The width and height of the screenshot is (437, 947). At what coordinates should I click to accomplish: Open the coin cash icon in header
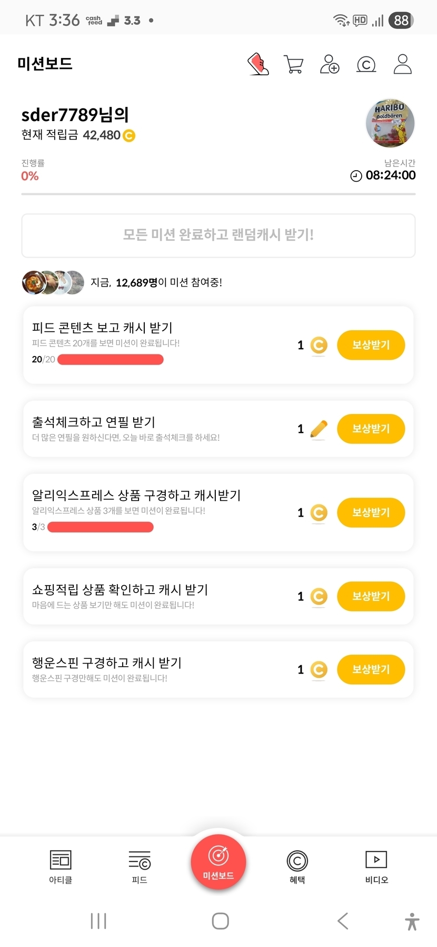pos(366,64)
